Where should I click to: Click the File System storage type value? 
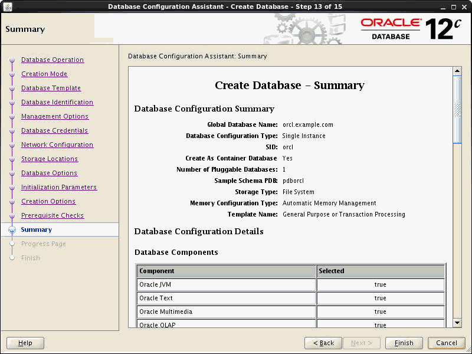pos(299,192)
